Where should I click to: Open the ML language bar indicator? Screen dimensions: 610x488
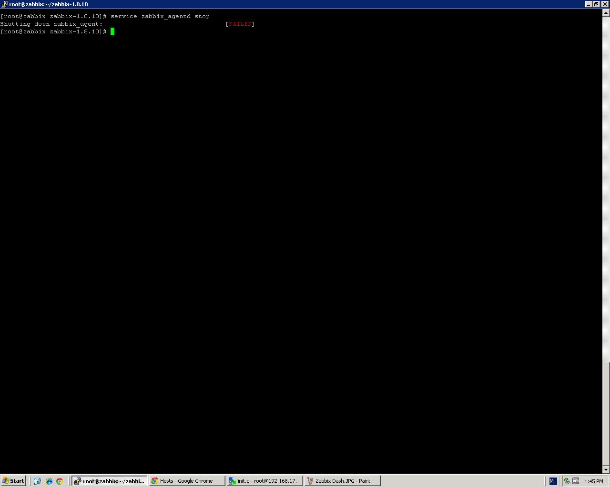tap(553, 481)
